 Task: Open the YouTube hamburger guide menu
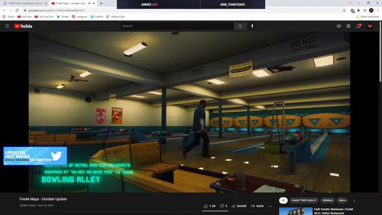tap(7, 26)
